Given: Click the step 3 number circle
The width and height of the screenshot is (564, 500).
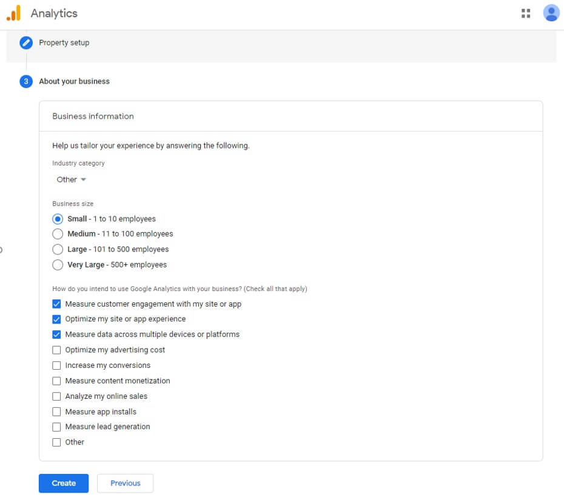Looking at the screenshot, I should point(26,81).
